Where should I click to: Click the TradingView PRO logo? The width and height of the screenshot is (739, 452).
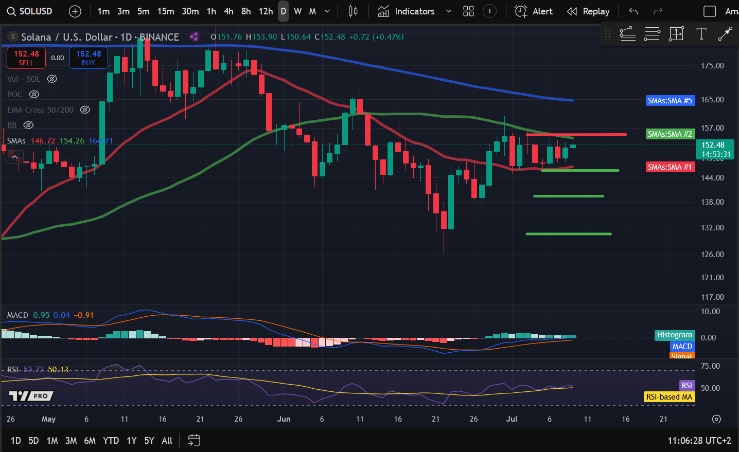(31, 396)
